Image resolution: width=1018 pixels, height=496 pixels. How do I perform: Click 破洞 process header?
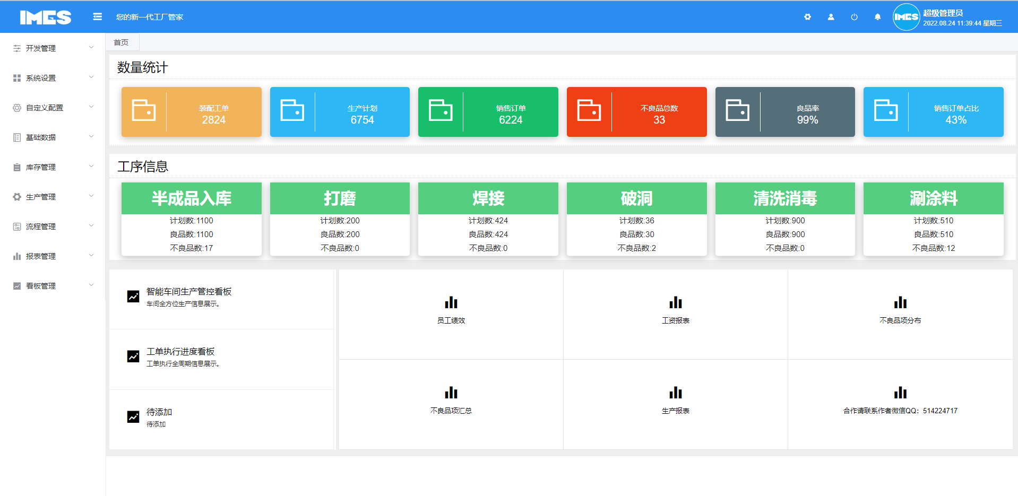[637, 198]
